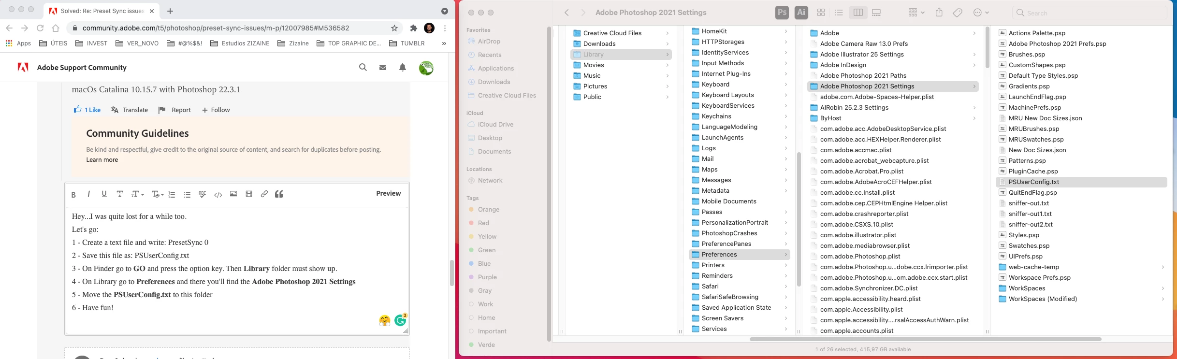
Task: Switch Finder to icon view
Action: tap(821, 13)
